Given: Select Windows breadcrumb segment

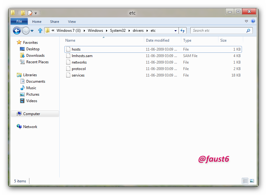Looking at the screenshot, I should (95, 31).
